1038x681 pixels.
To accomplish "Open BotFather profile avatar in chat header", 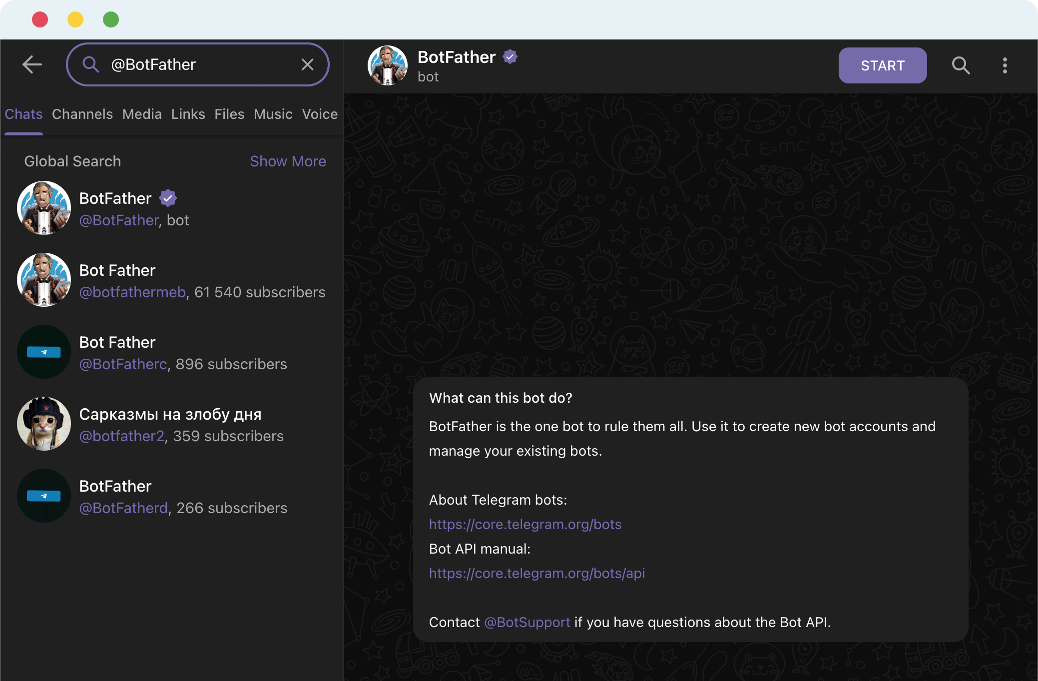I will [x=388, y=65].
